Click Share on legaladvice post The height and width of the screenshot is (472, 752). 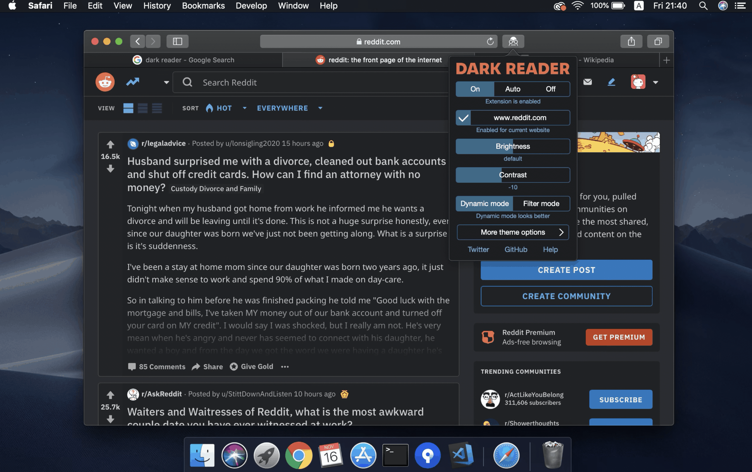tap(207, 367)
